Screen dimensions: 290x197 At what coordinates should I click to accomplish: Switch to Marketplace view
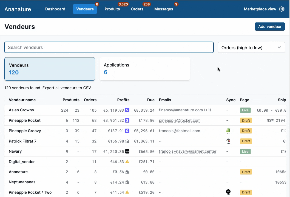click(x=260, y=9)
